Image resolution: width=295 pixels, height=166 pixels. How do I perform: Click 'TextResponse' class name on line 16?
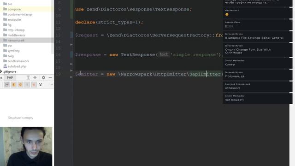(138, 55)
